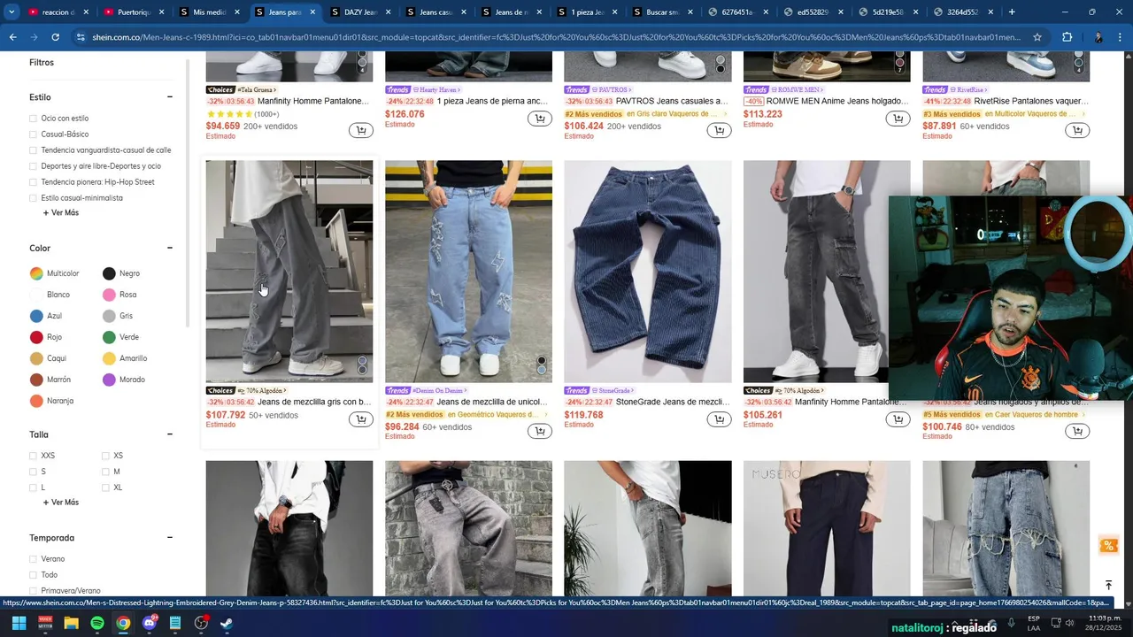Add StoneGrade Jeans to cart

coord(719,419)
